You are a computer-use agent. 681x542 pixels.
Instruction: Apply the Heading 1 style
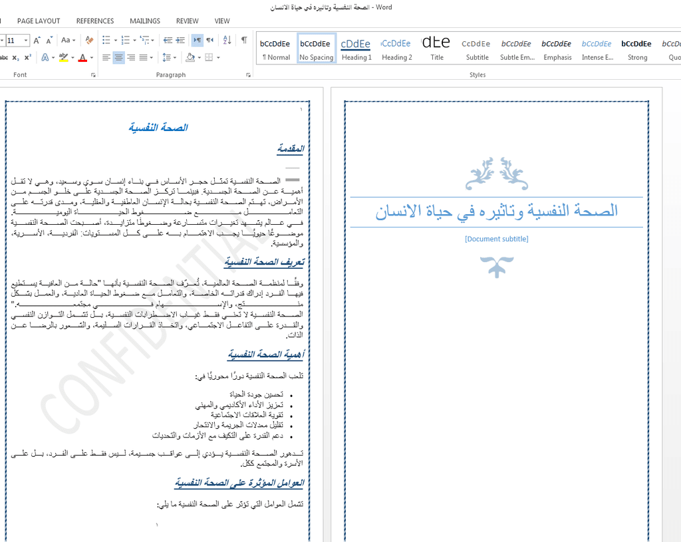click(x=356, y=49)
